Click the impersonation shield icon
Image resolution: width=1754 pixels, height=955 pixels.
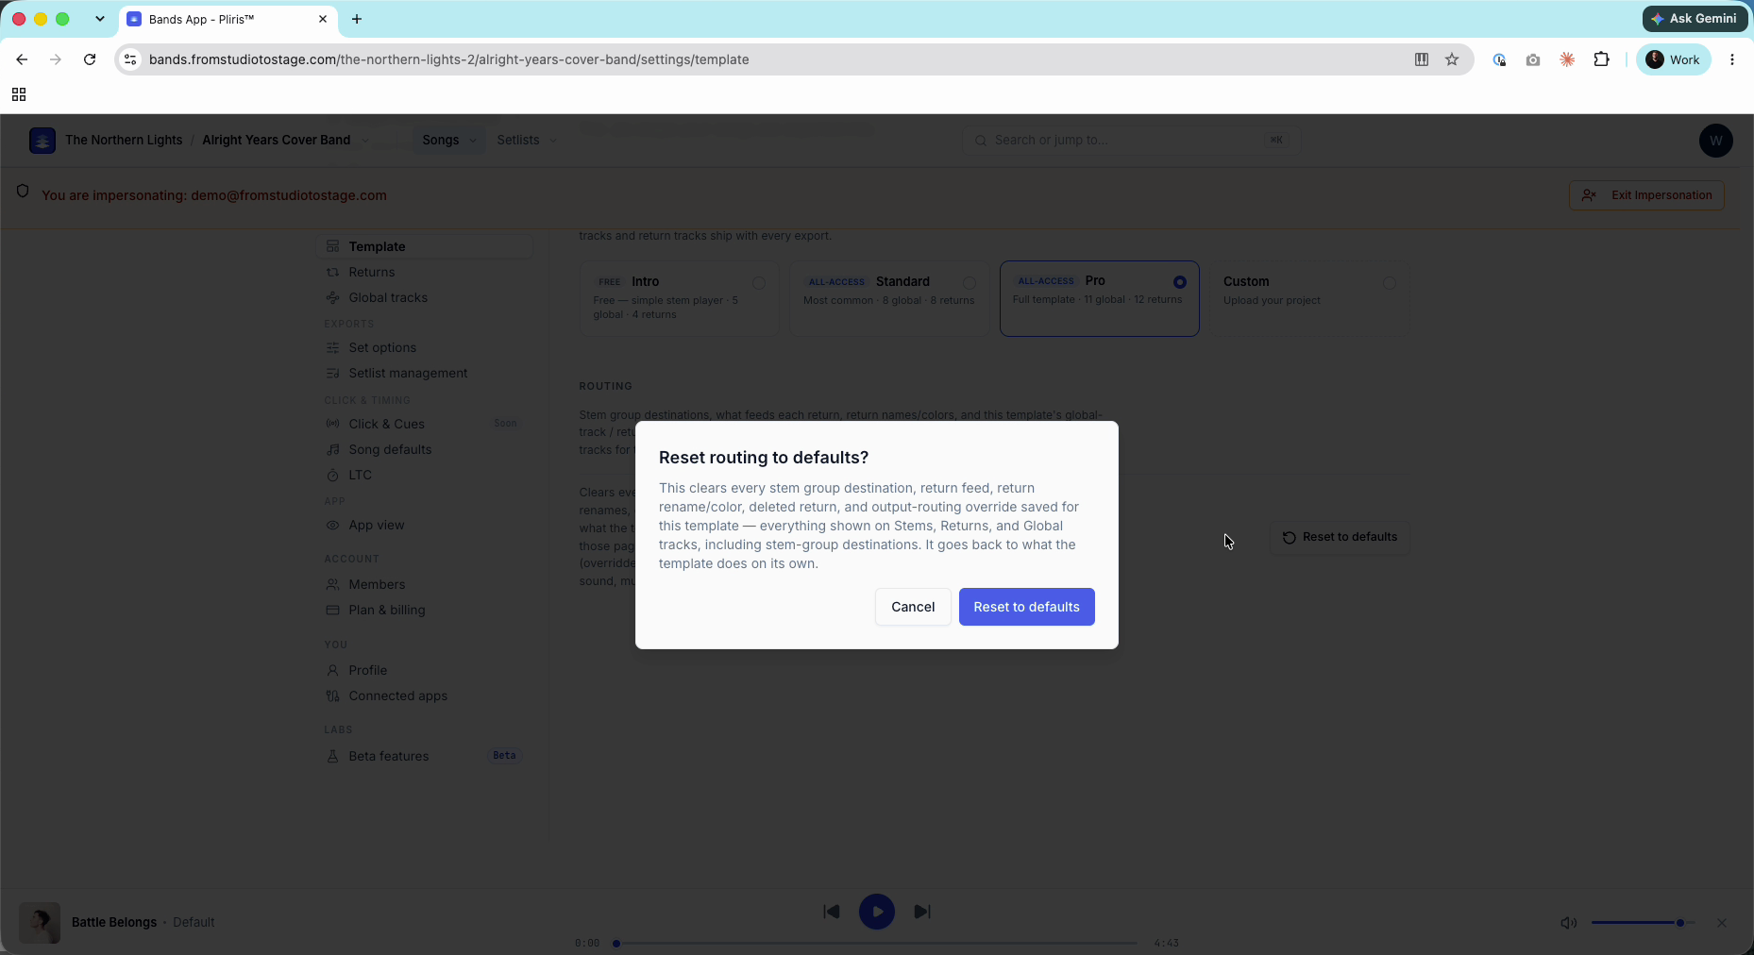[x=24, y=192]
